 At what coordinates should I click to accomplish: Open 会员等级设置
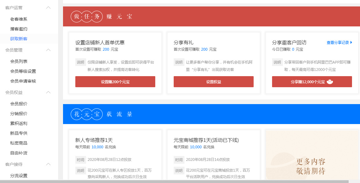23,71
